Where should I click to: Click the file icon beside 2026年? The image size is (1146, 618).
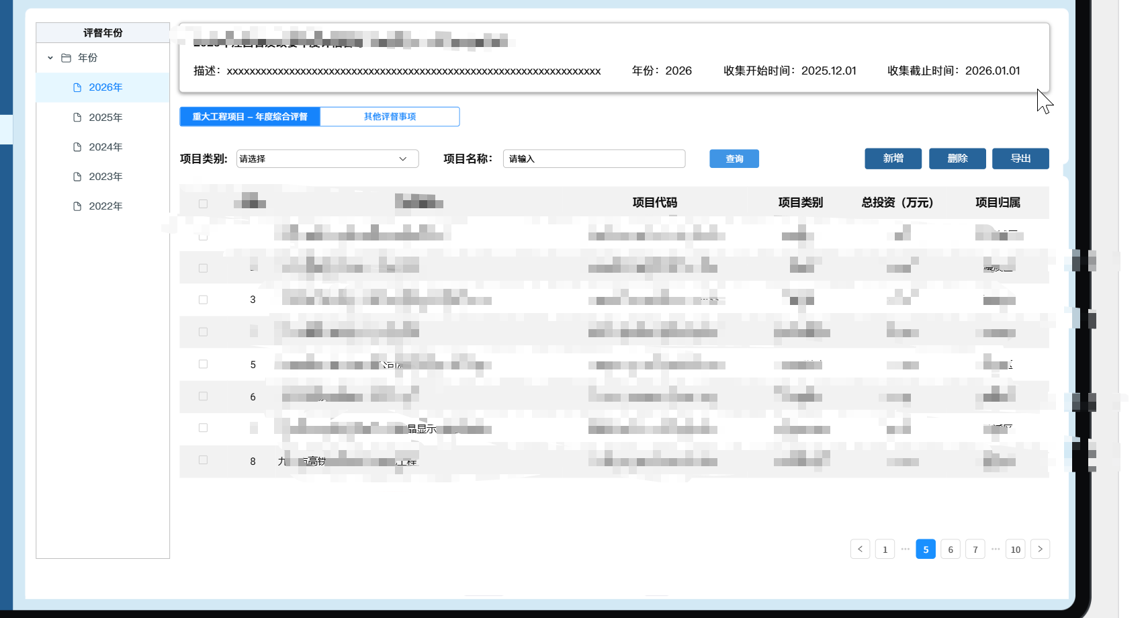[77, 87]
